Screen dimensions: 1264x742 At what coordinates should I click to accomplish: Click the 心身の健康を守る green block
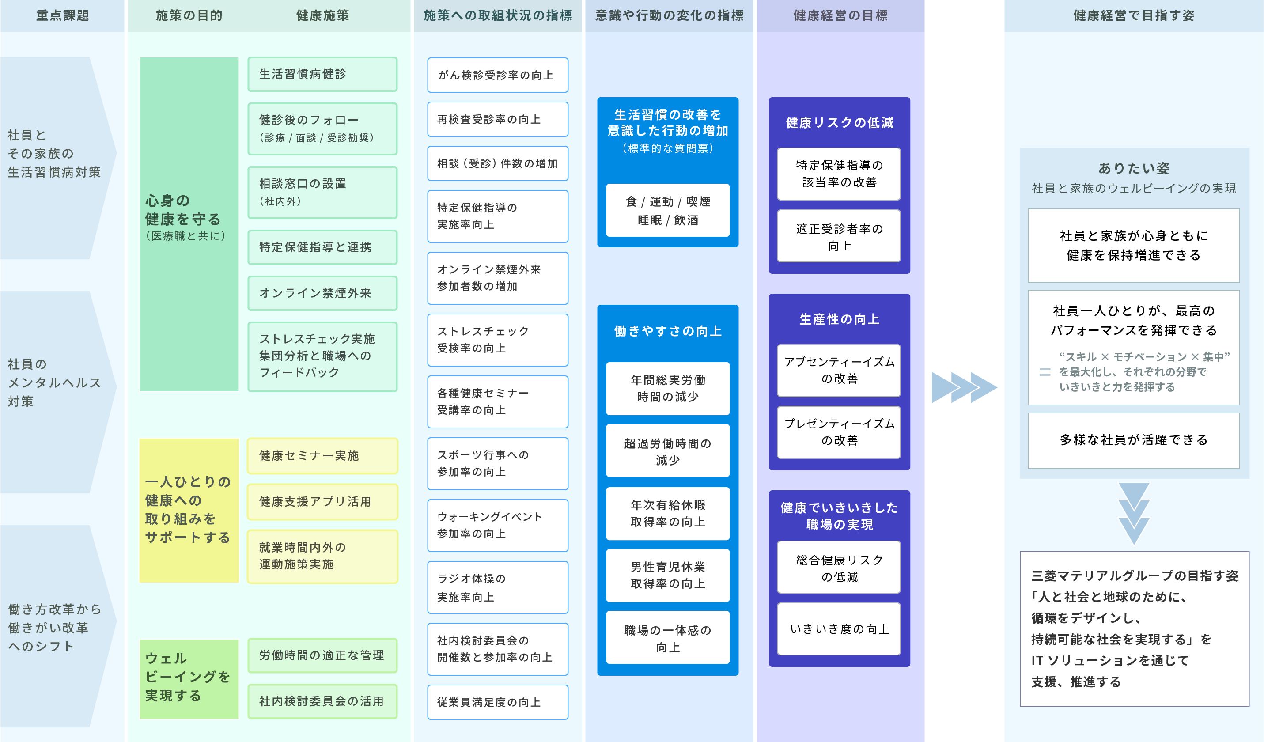pyautogui.click(x=189, y=224)
